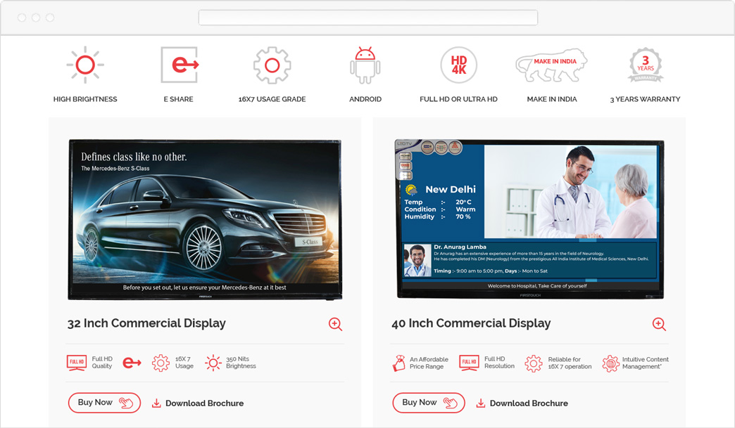This screenshot has width=735, height=428.
Task: Click the HIGH BRIGHTNESS label
Action: 85,99
